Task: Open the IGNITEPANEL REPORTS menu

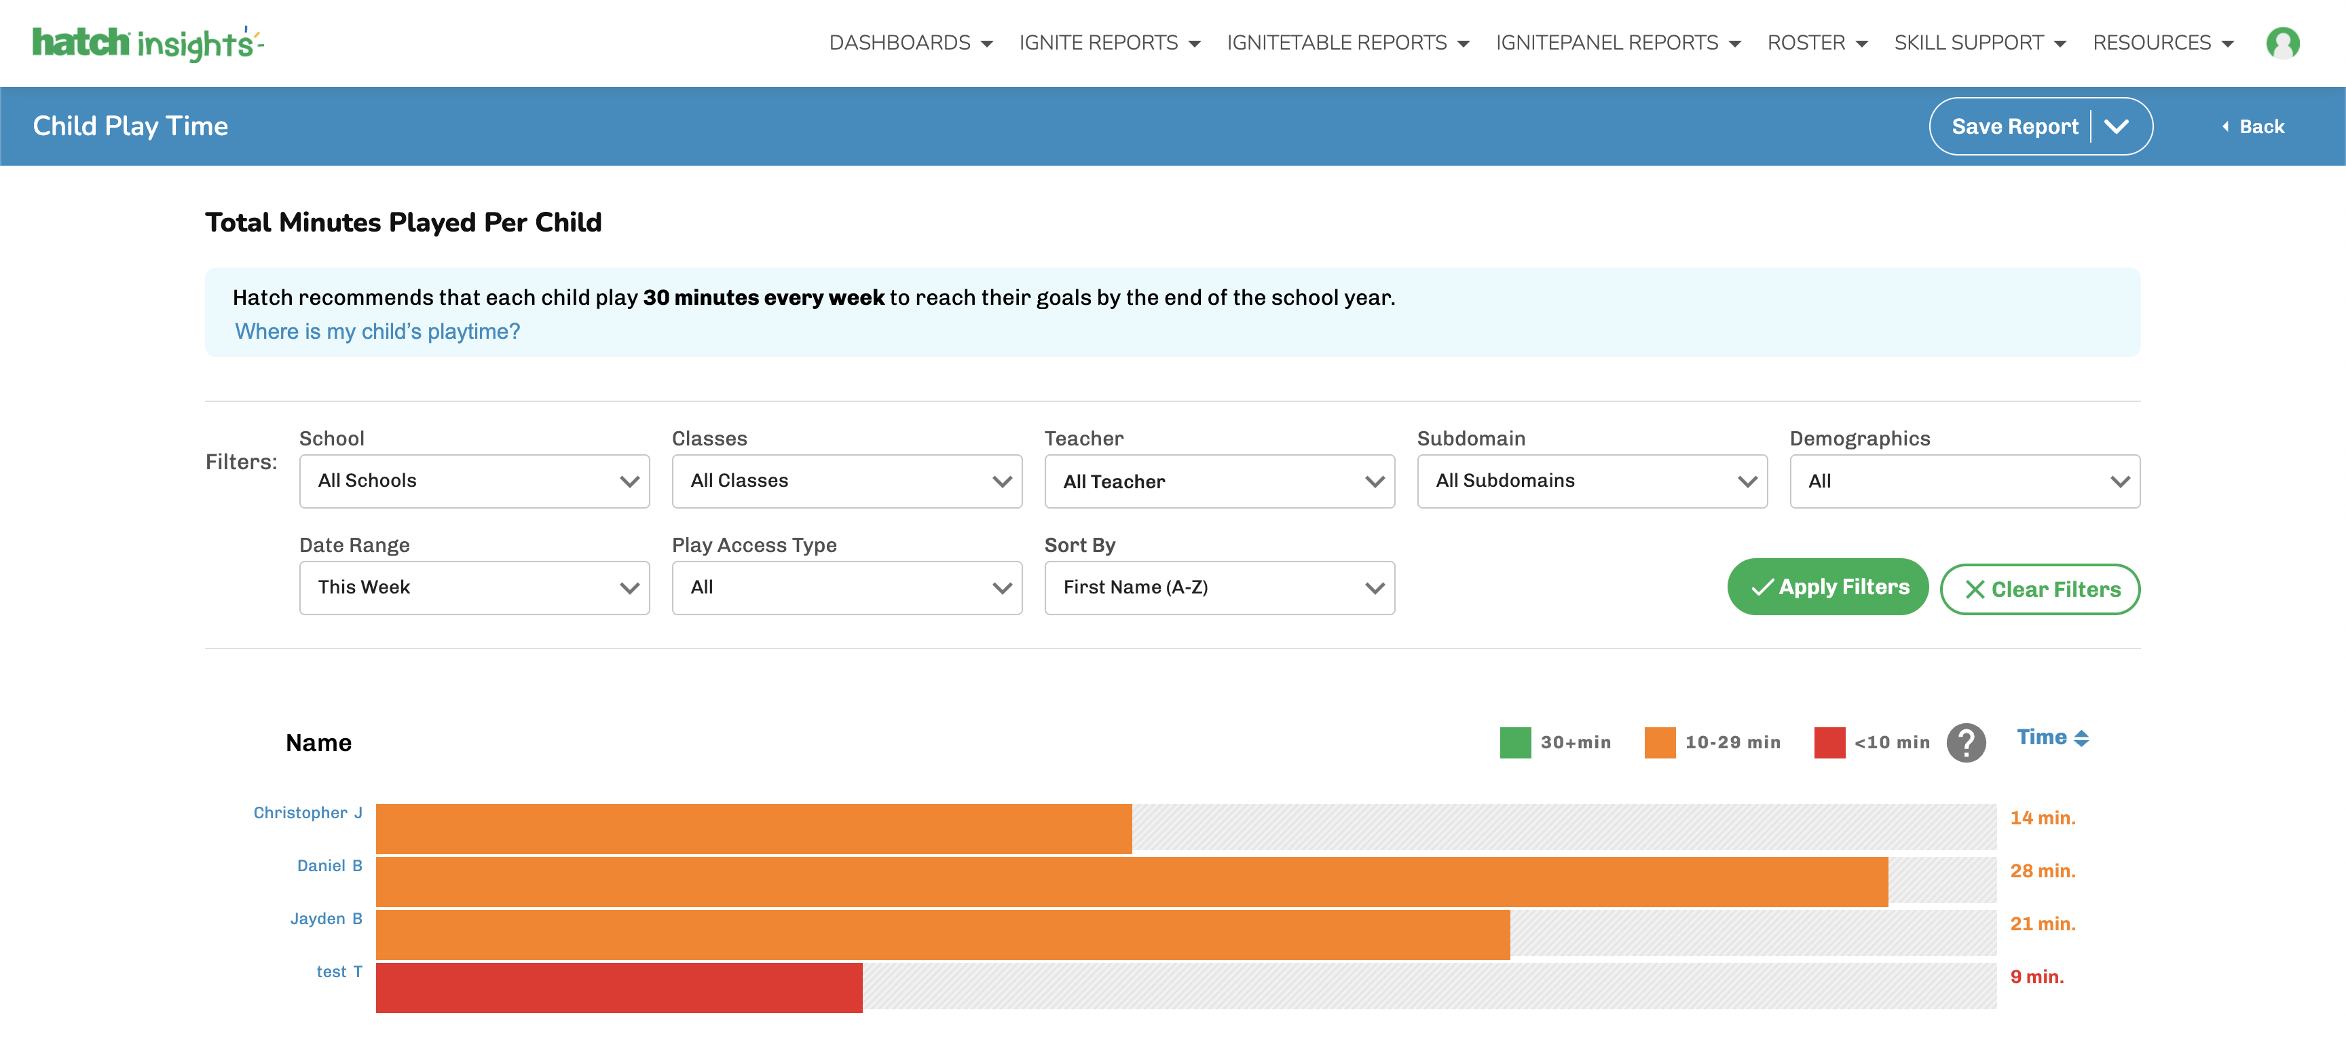Action: pyautogui.click(x=1618, y=43)
